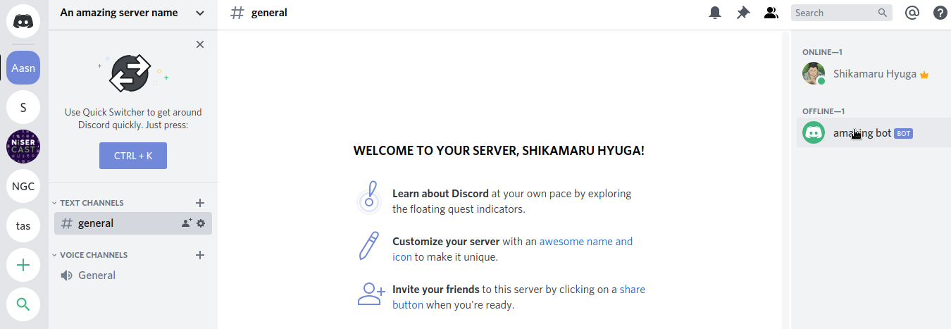Open the NiSER Cast server icon
This screenshot has width=951, height=329.
(x=23, y=147)
